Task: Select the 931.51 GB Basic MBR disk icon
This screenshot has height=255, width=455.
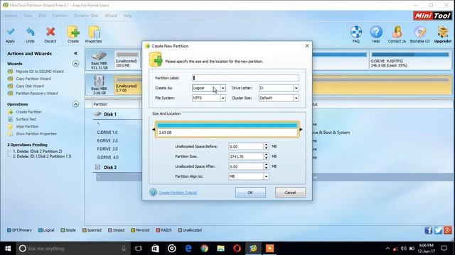Action: 99,56
